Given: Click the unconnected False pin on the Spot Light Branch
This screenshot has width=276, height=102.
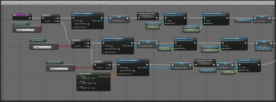Looking at the screenshot, I should 110,68.
